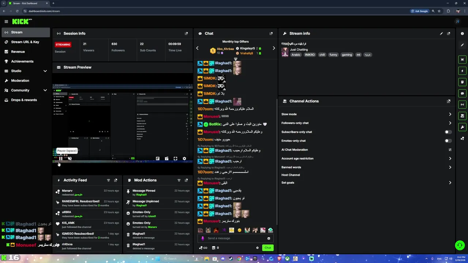Open the green support headset bubble
468x263 pixels.
[x=460, y=245]
